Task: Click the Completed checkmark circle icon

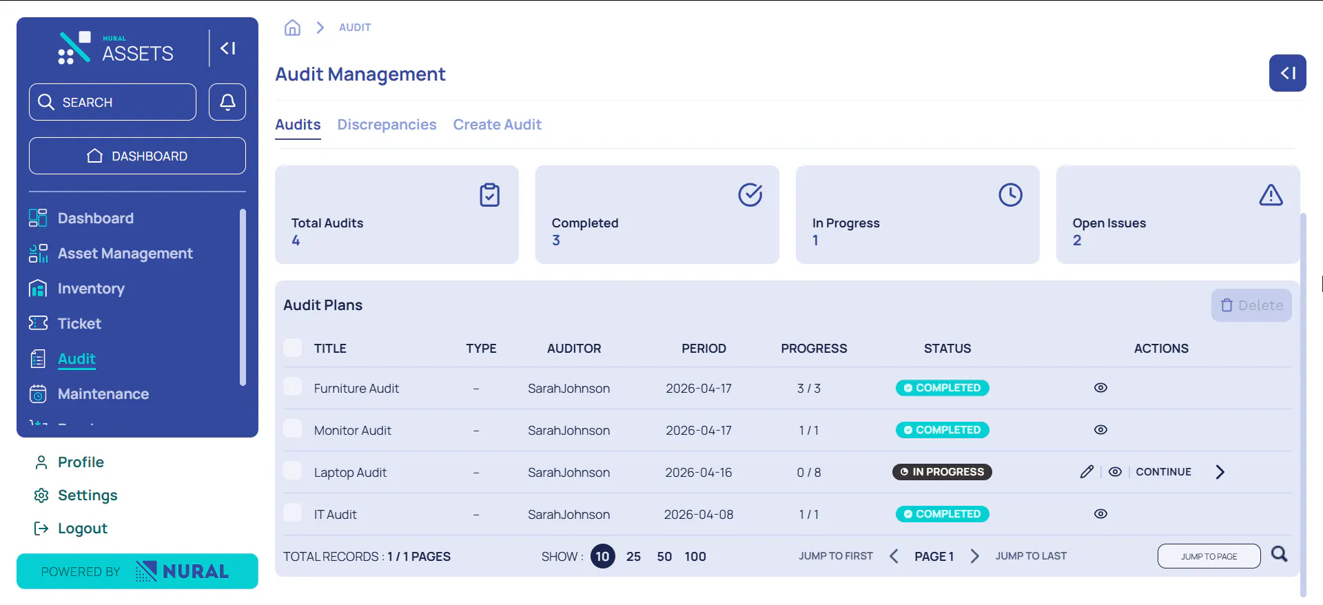Action: (750, 195)
